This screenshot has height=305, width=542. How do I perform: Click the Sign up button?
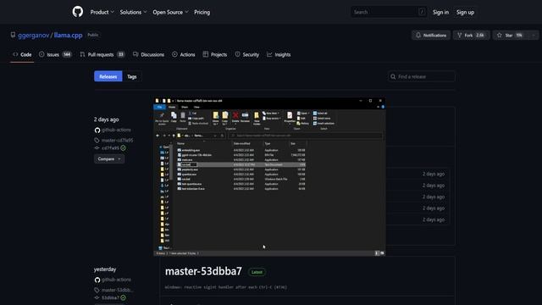[465, 12]
